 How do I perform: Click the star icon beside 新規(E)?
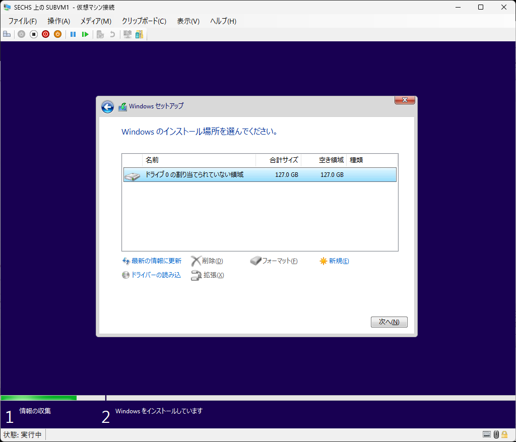323,261
